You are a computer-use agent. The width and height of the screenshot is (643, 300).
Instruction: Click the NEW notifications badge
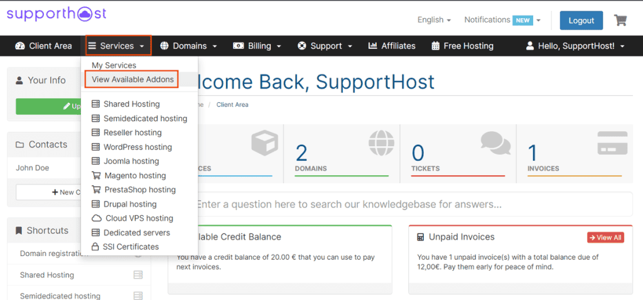[x=522, y=20]
